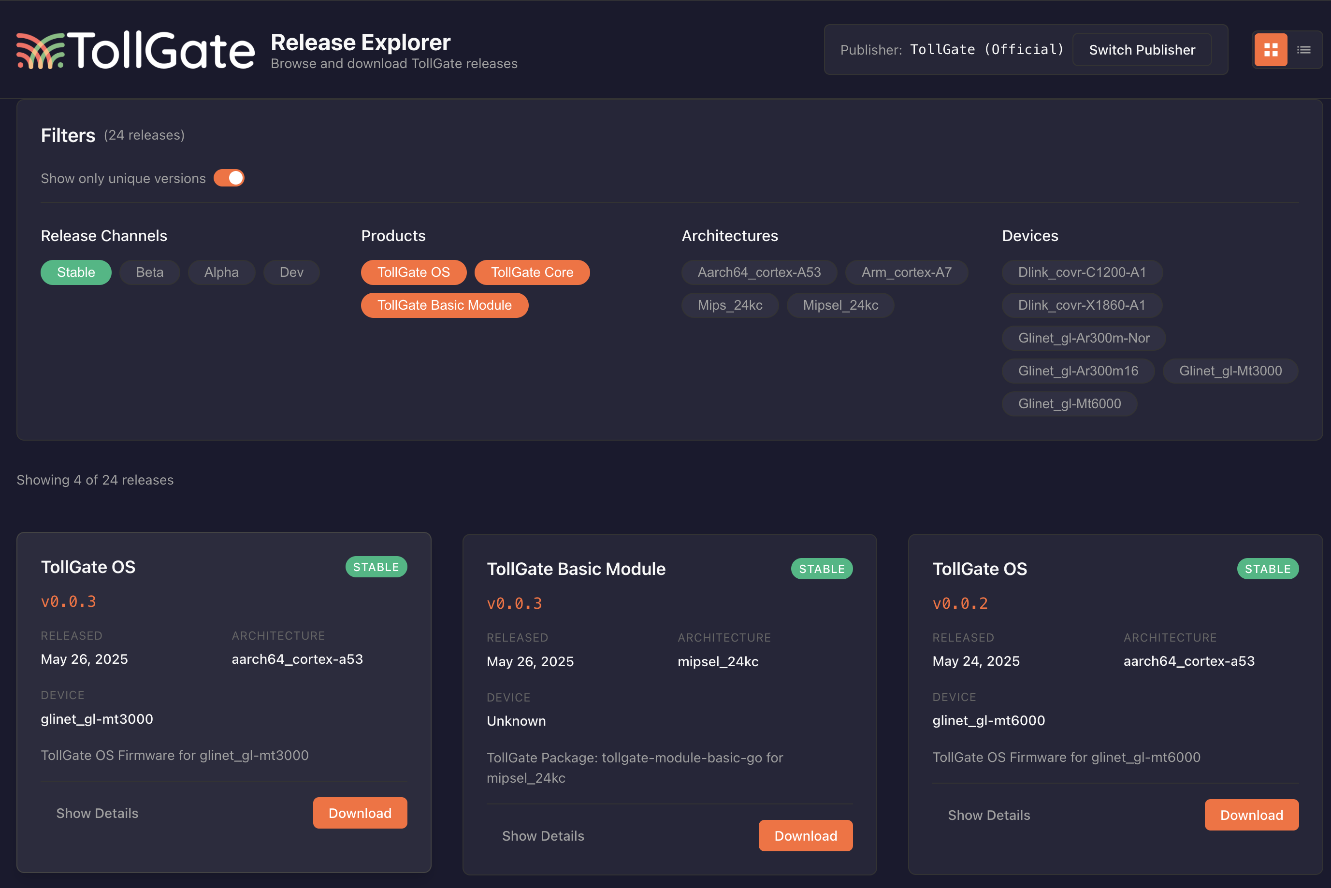Click STABLE badge on Basic Module card

pos(822,569)
